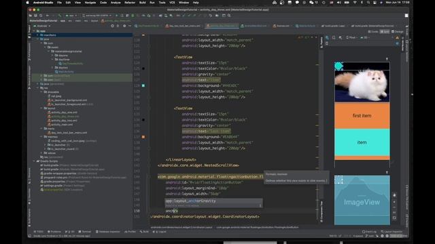This screenshot has width=435, height=244.
Task: Open the Samsung device selector dropdown
Action: pyautogui.click(x=97, y=16)
